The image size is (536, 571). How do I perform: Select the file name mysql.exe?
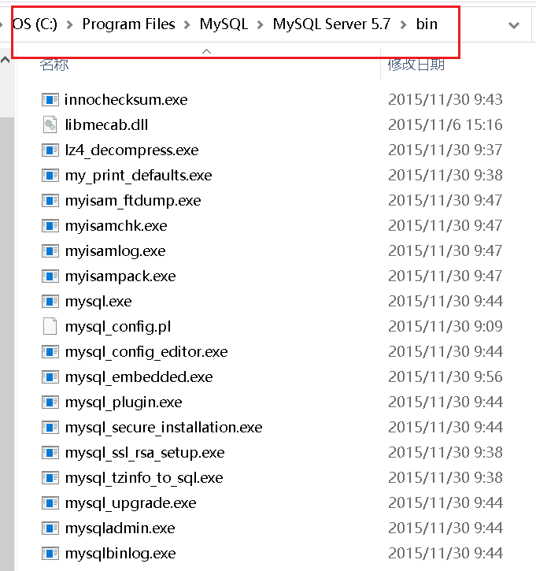(98, 302)
